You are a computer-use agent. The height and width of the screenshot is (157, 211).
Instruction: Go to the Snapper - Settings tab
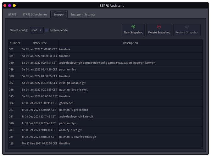(x=83, y=14)
